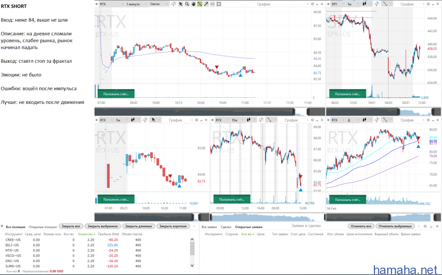Click the positions table scroll-down arrow
The width and height of the screenshot is (442, 275).
192,266
